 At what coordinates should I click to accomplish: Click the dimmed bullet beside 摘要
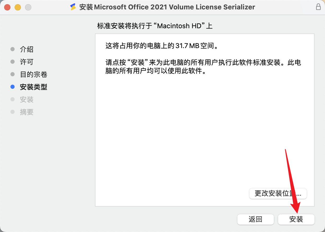pos(13,112)
